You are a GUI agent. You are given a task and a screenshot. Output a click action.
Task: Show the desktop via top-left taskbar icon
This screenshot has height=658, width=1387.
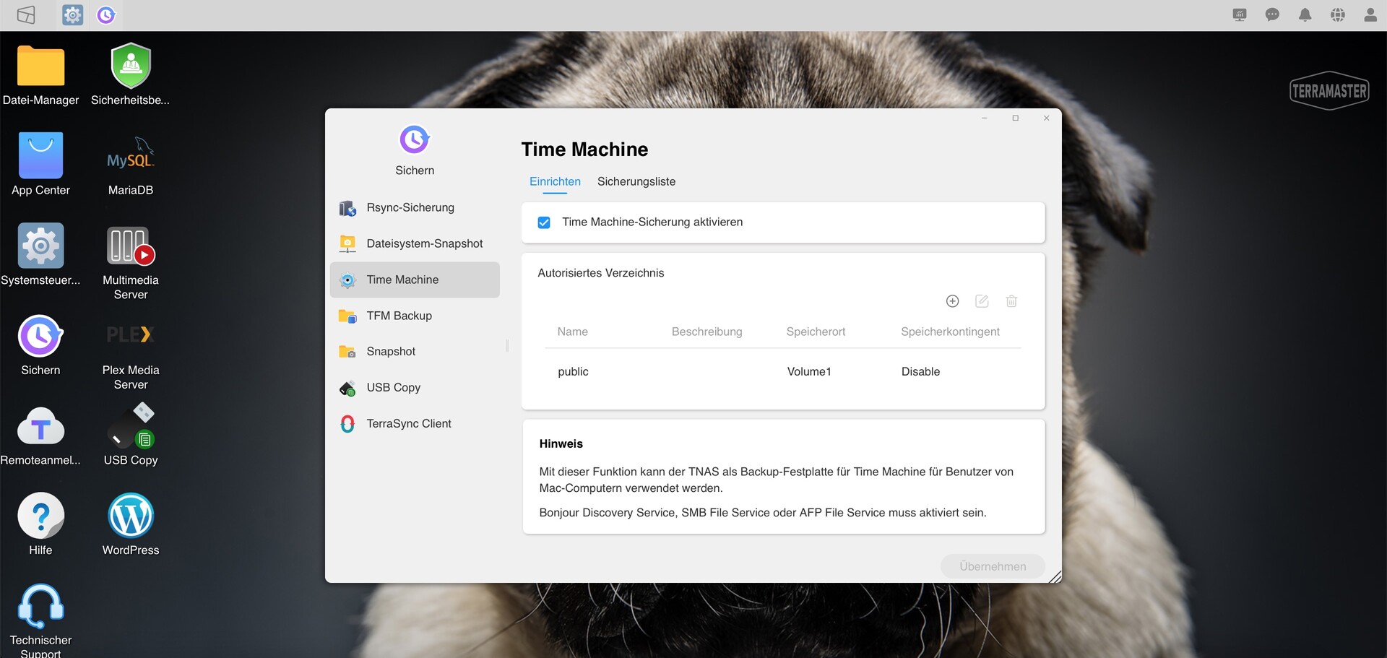pos(26,14)
